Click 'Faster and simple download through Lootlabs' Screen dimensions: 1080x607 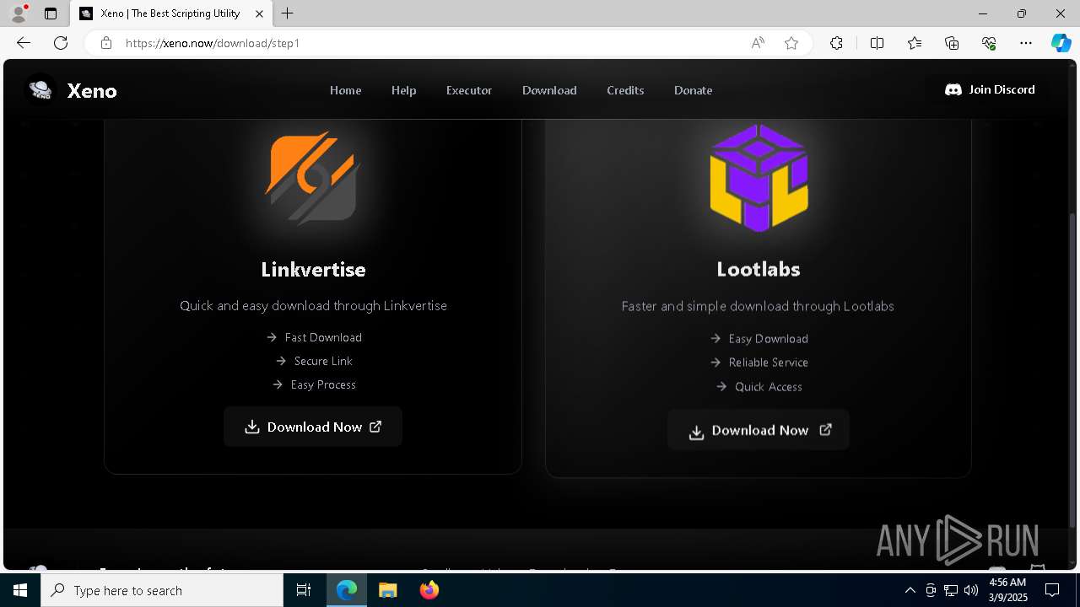pyautogui.click(x=758, y=306)
